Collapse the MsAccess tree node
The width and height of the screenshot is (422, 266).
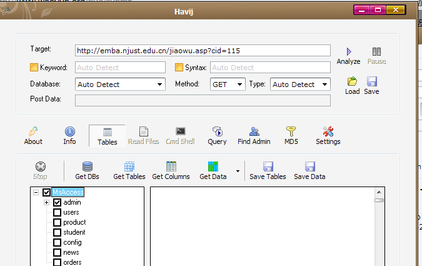(x=36, y=192)
